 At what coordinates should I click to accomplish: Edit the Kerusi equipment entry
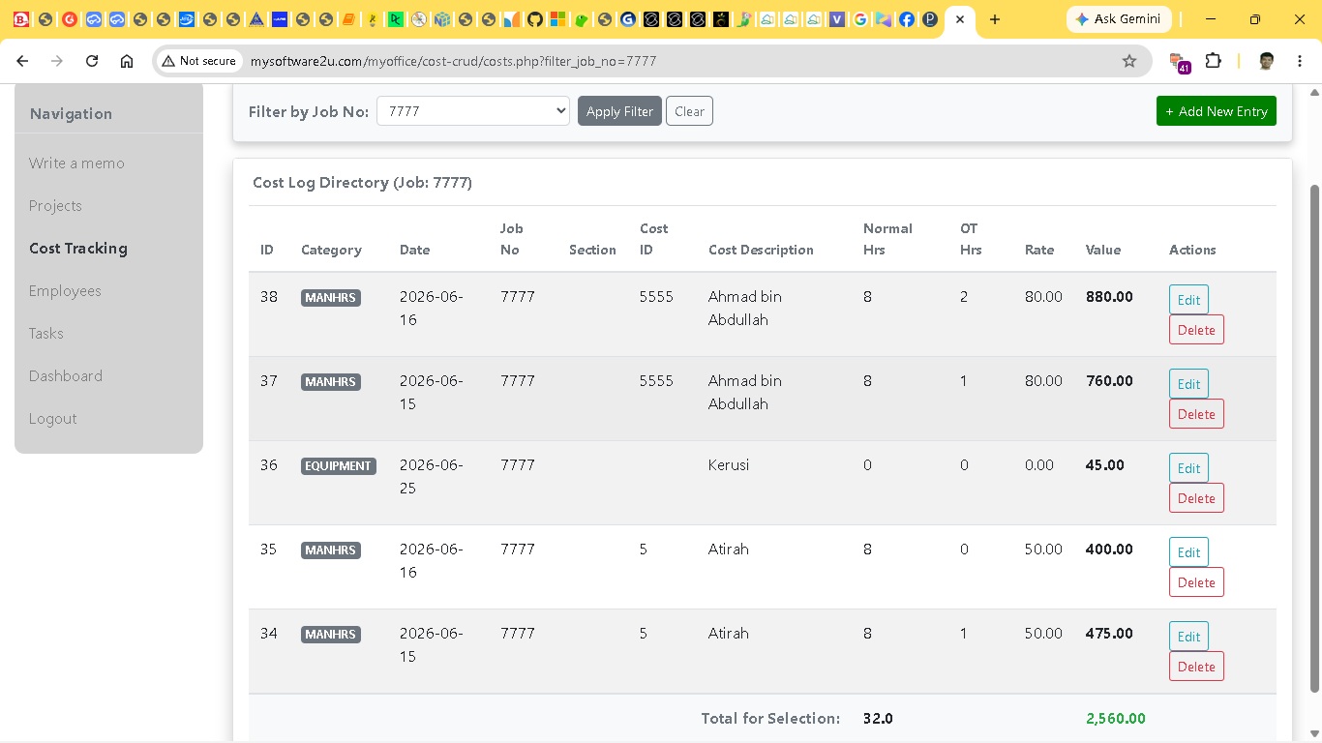click(1188, 468)
